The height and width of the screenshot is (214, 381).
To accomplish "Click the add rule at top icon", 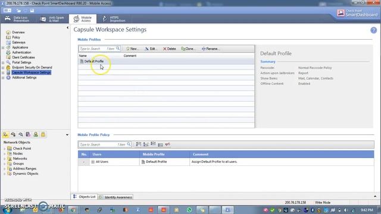I will pyautogui.click(x=139, y=144).
